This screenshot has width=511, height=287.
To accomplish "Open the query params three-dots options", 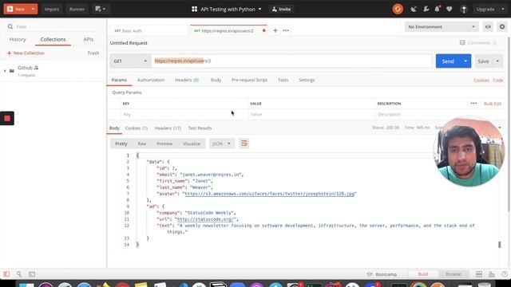I will click(473, 103).
